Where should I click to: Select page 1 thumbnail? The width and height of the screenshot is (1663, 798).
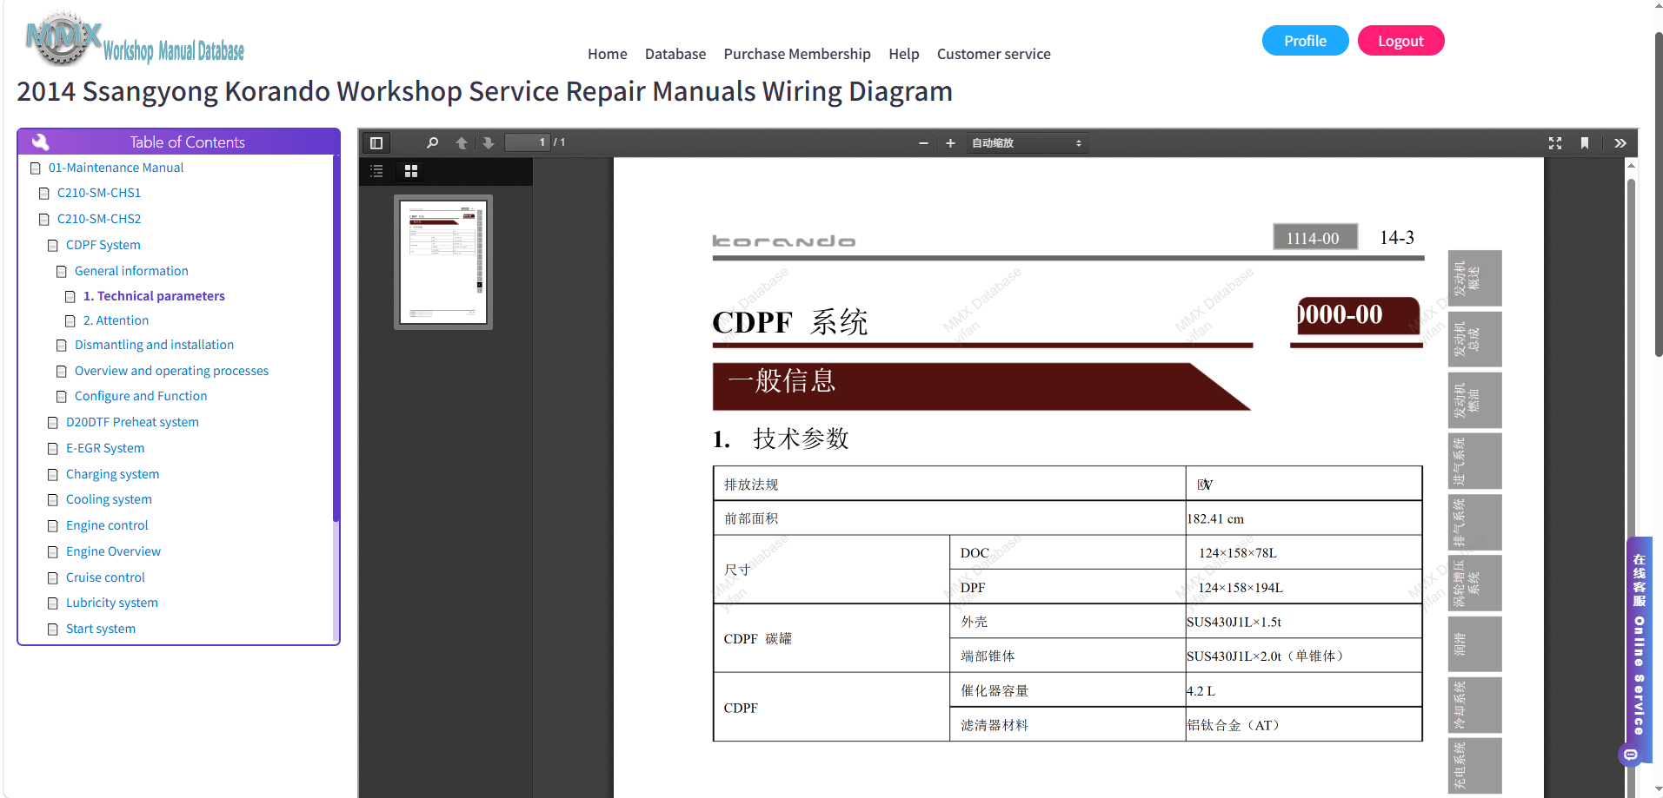[443, 261]
